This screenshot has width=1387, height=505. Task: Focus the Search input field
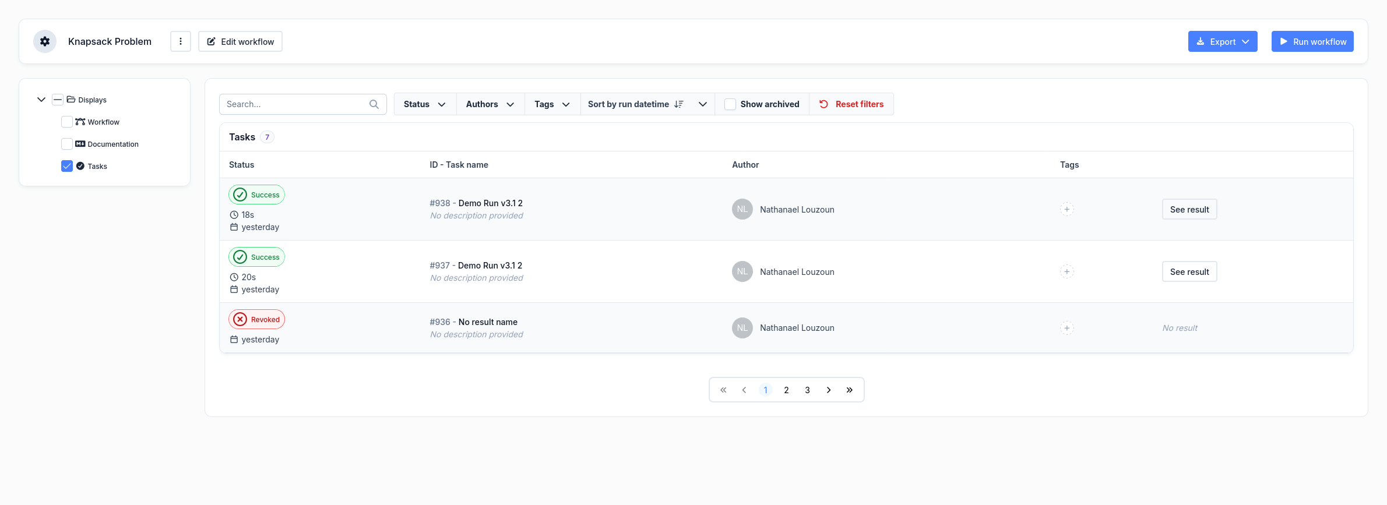click(x=294, y=104)
